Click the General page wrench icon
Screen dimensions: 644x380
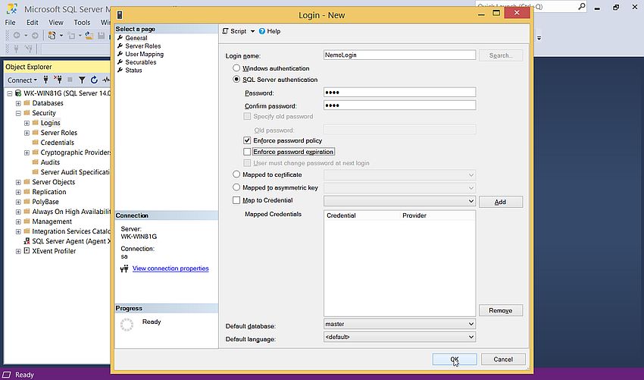point(120,38)
